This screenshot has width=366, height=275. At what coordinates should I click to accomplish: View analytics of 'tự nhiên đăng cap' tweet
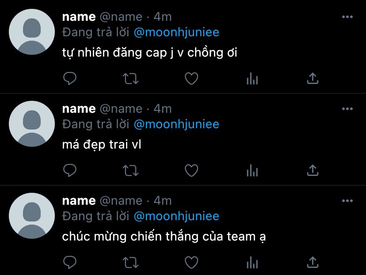[252, 78]
